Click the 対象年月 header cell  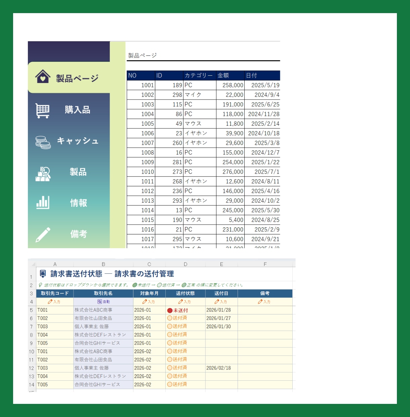(149, 293)
